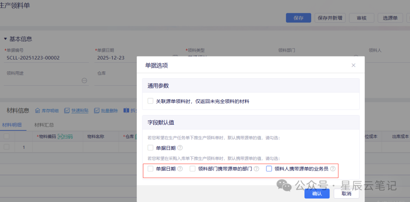Click the 通用参数 section heading
410x202 pixels.
(159, 86)
